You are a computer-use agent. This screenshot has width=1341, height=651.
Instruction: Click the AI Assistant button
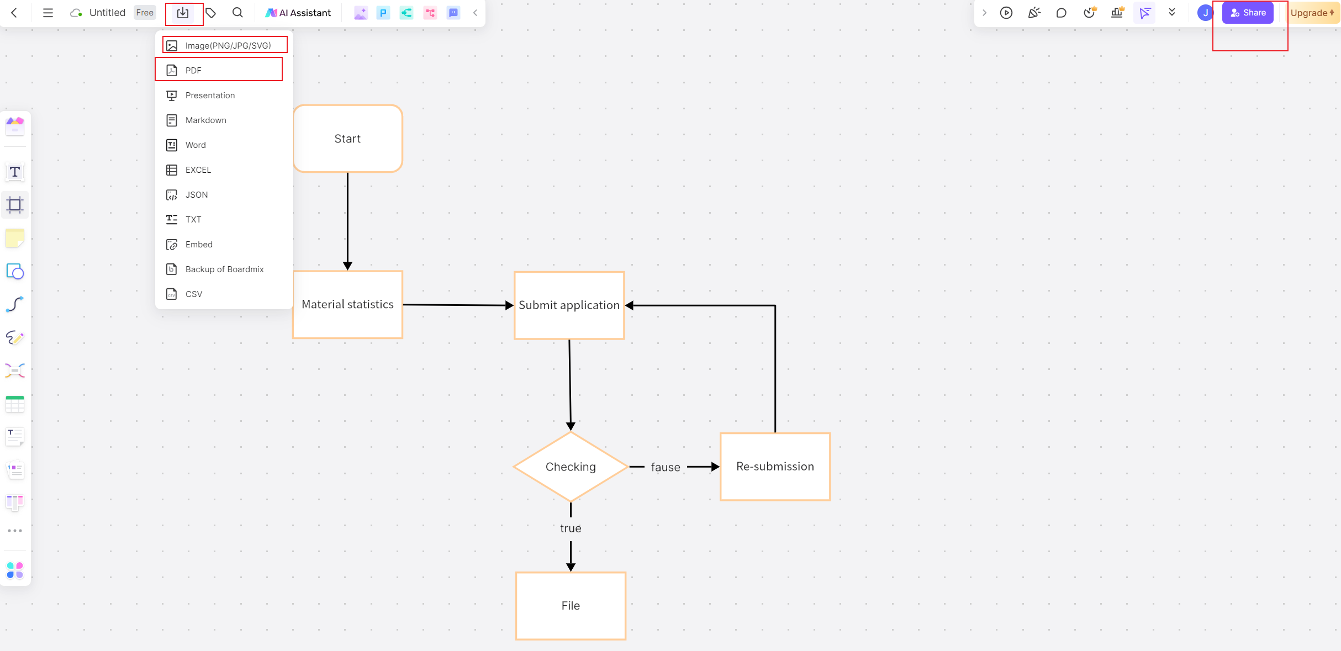point(299,13)
